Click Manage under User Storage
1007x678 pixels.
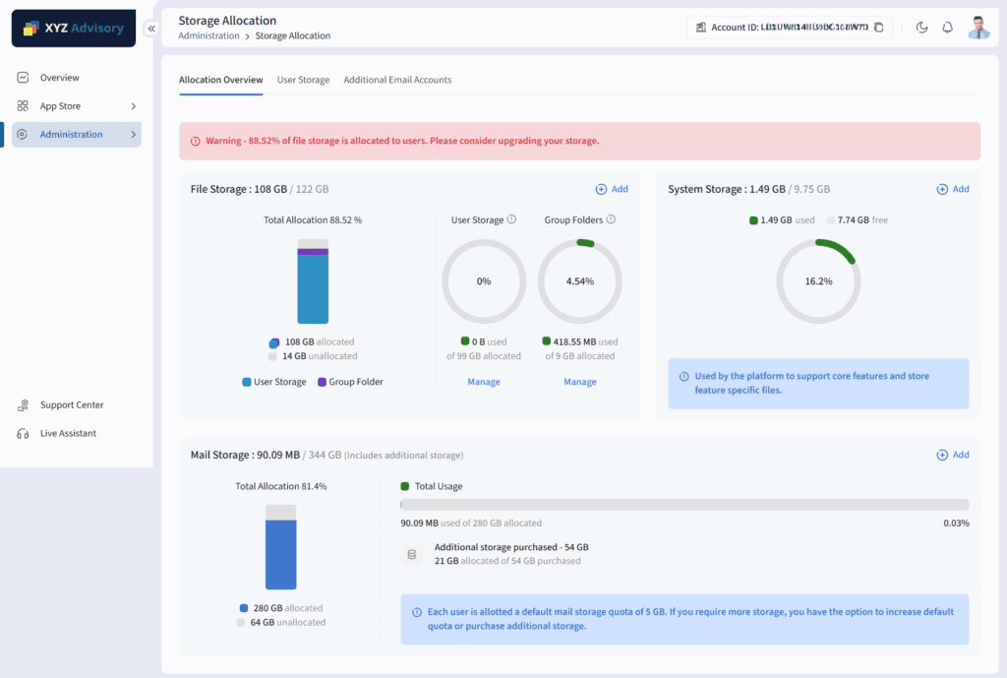pos(484,382)
